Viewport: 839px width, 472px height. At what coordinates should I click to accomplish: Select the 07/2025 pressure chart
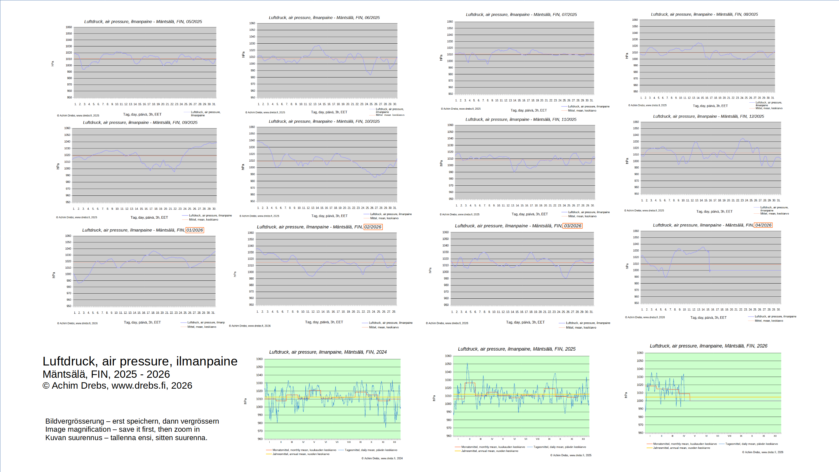tap(524, 58)
